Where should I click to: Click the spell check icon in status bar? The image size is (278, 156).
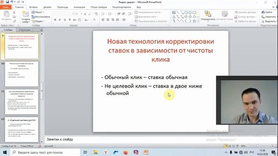click(40, 146)
